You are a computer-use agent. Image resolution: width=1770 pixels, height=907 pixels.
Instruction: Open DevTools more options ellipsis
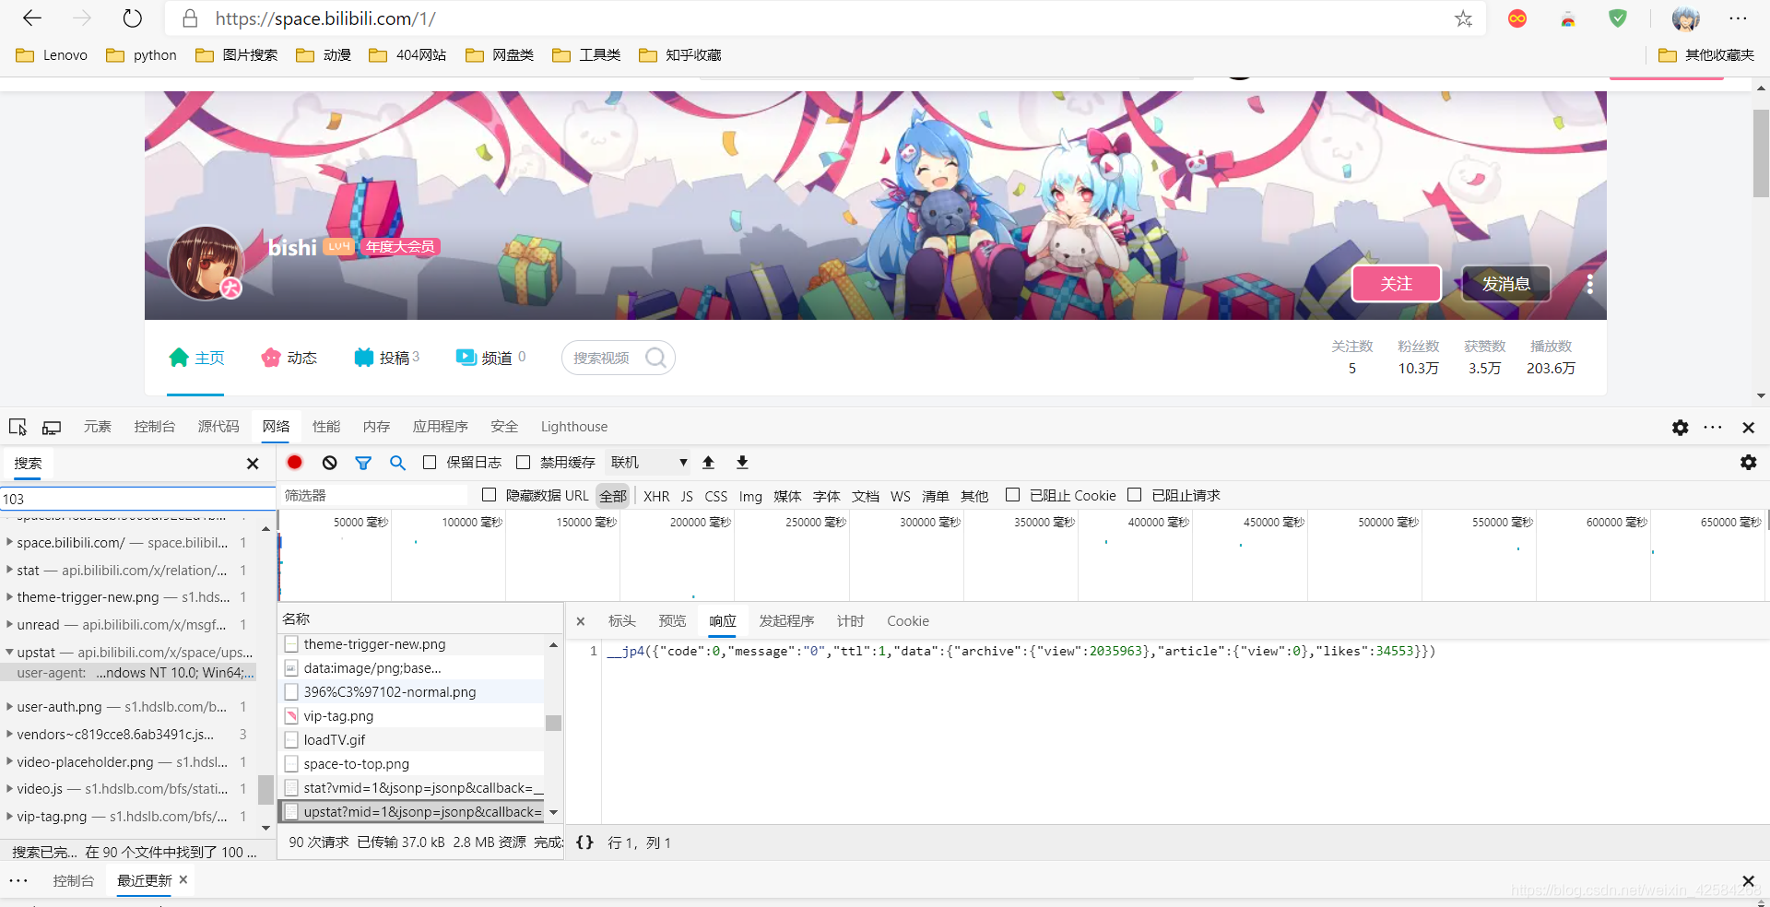(x=1713, y=427)
